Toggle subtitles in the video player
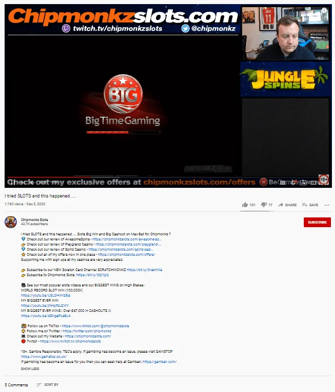This screenshot has height=392, width=335. (x=283, y=183)
